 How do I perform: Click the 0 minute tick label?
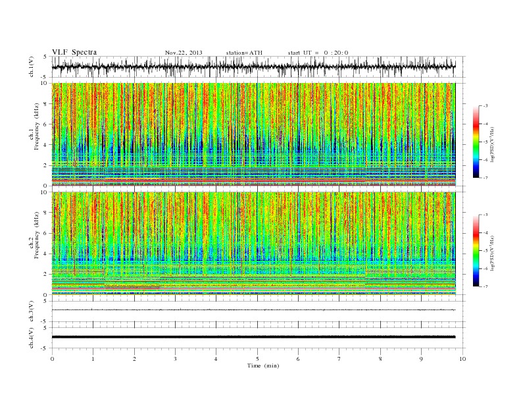tap(52, 359)
